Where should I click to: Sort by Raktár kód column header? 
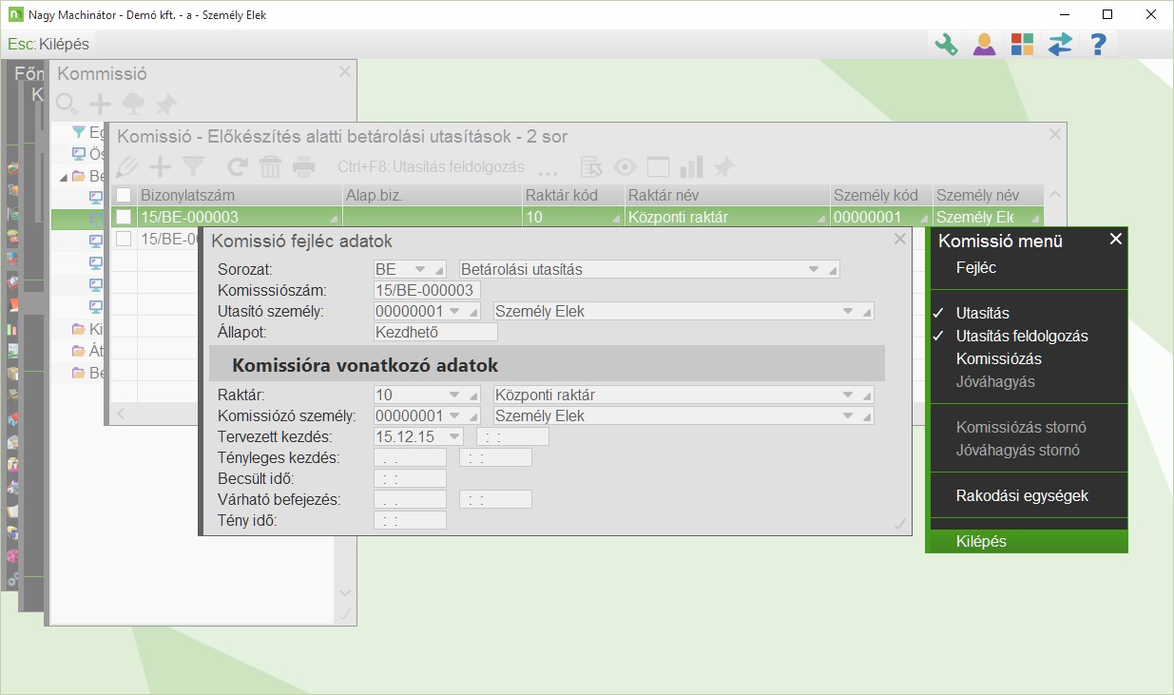(573, 195)
